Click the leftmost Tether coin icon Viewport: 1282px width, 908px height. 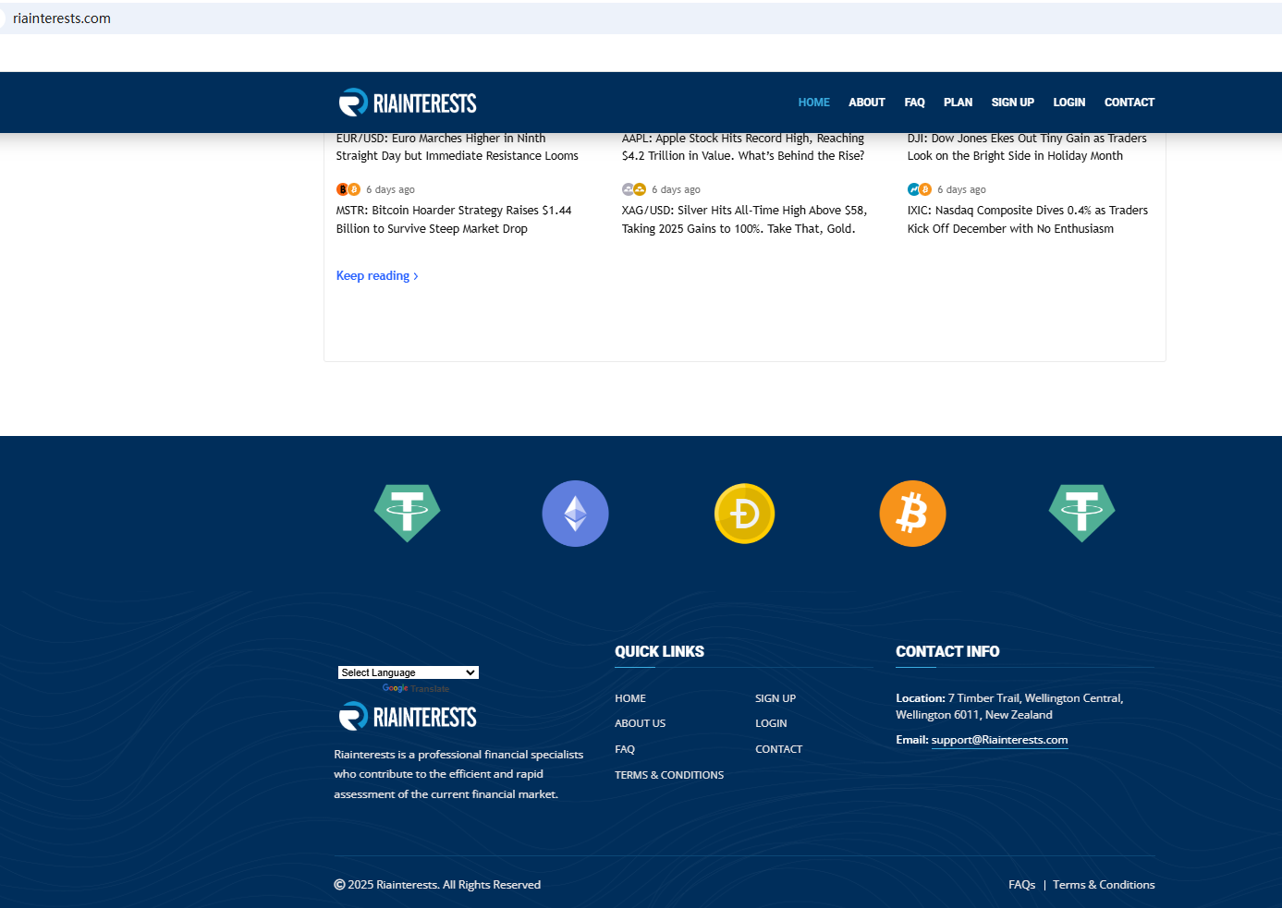click(x=407, y=513)
